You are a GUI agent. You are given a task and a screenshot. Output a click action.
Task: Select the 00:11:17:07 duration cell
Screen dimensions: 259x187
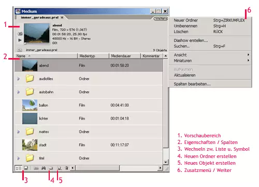(120, 145)
